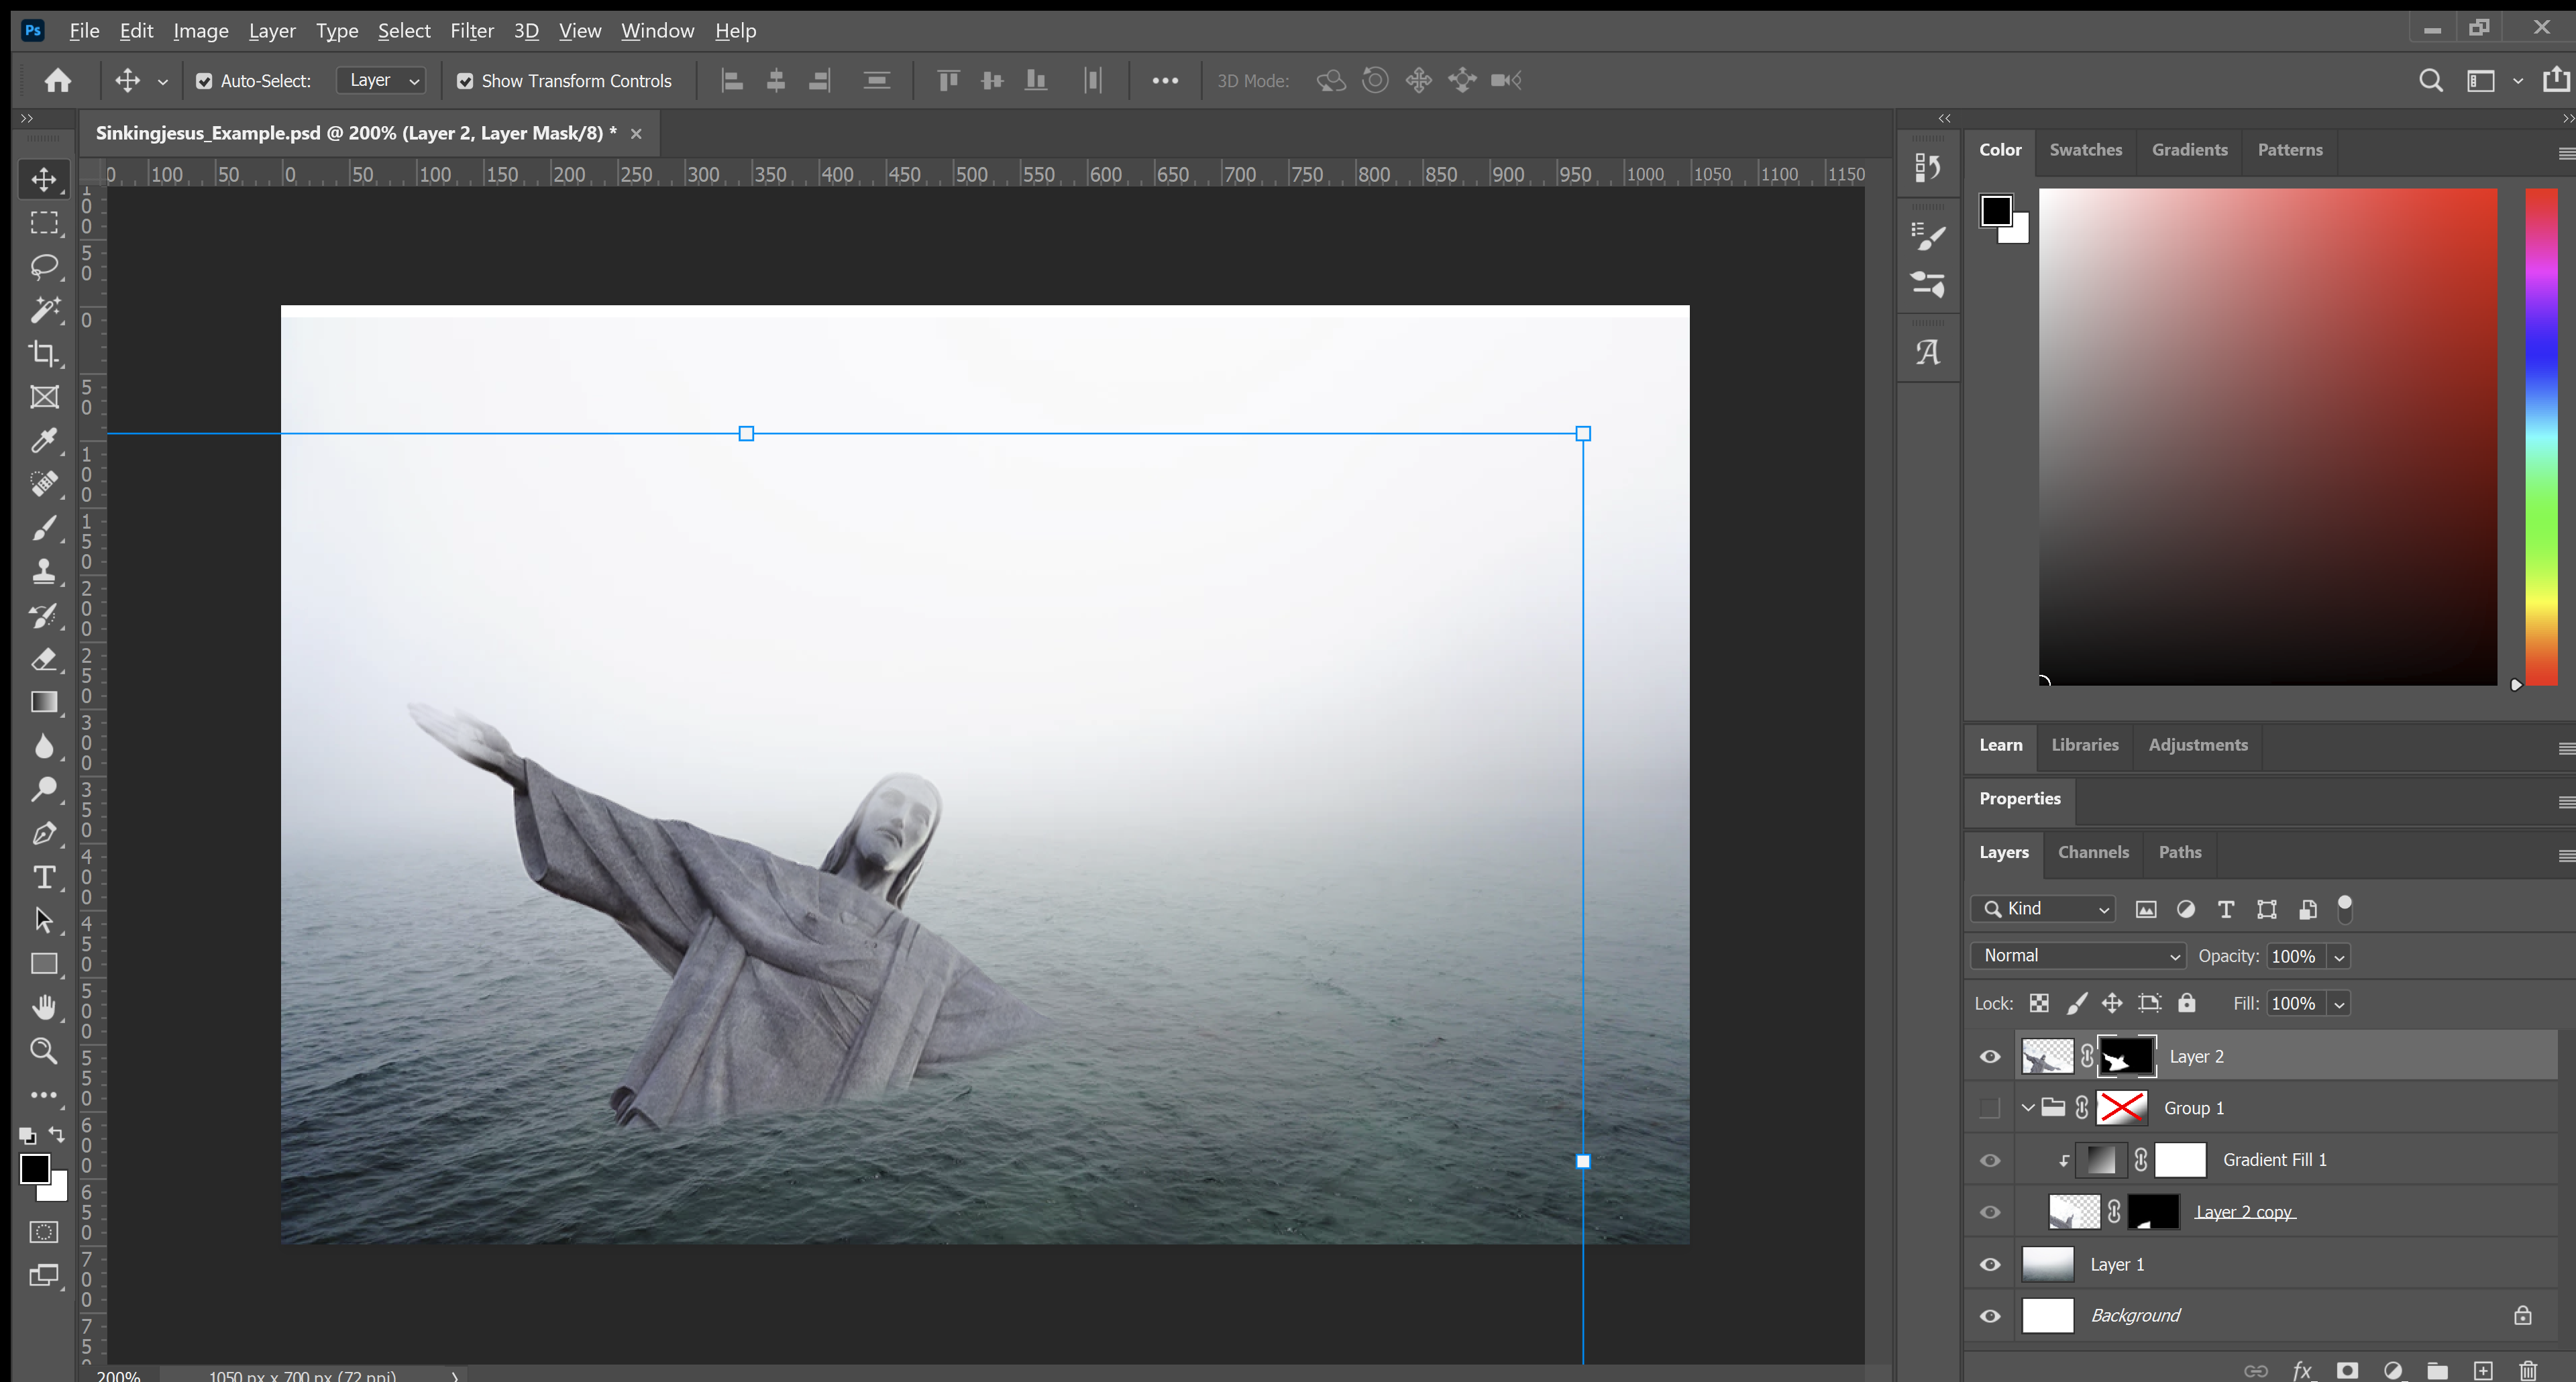Switch to the Swatches tab
The width and height of the screenshot is (2576, 1382).
2085,150
